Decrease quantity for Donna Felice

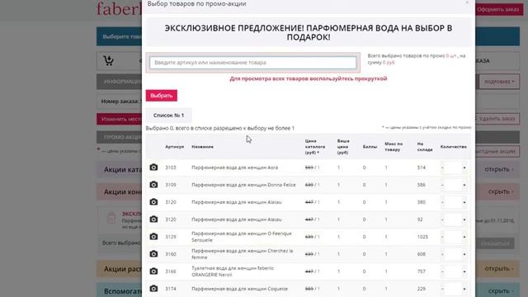pos(442,185)
